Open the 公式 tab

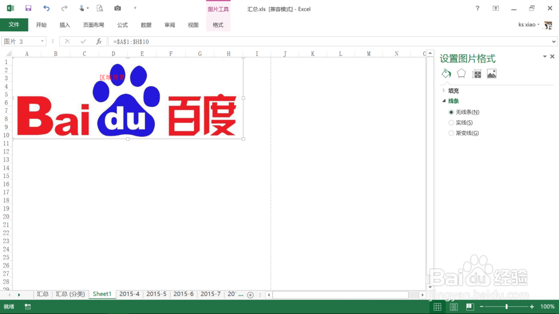point(122,25)
